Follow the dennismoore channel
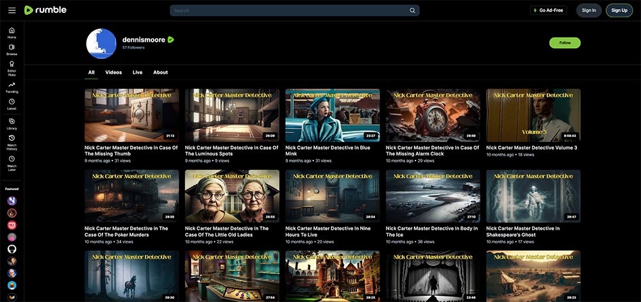Viewport: 641px width, 302px height. pyautogui.click(x=565, y=43)
